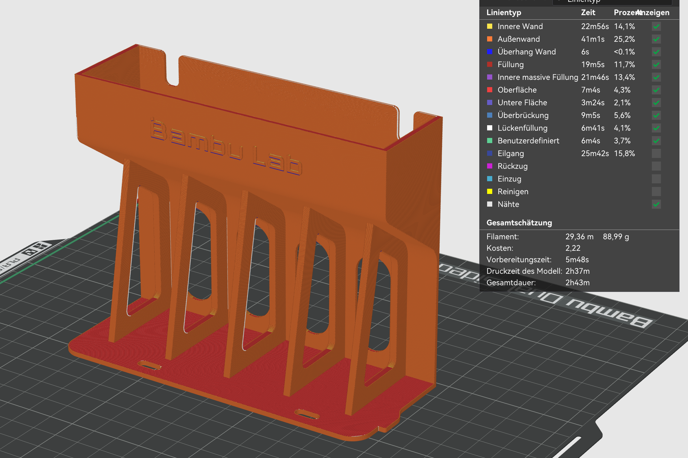Click the Untere Fläche color swatch
Screen dimensions: 688x458
pos(490,103)
